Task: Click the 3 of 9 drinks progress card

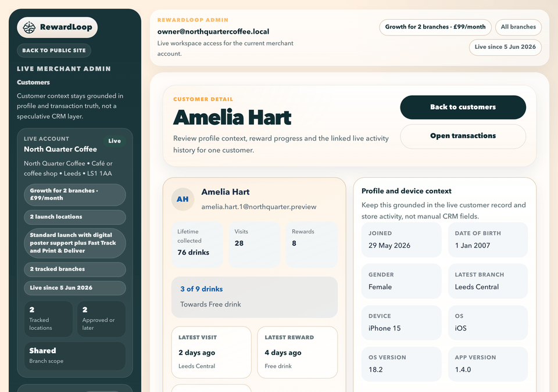Action: click(x=255, y=297)
